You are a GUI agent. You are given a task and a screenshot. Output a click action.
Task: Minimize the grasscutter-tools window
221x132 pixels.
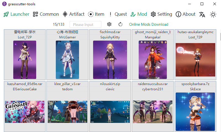click(190, 4)
